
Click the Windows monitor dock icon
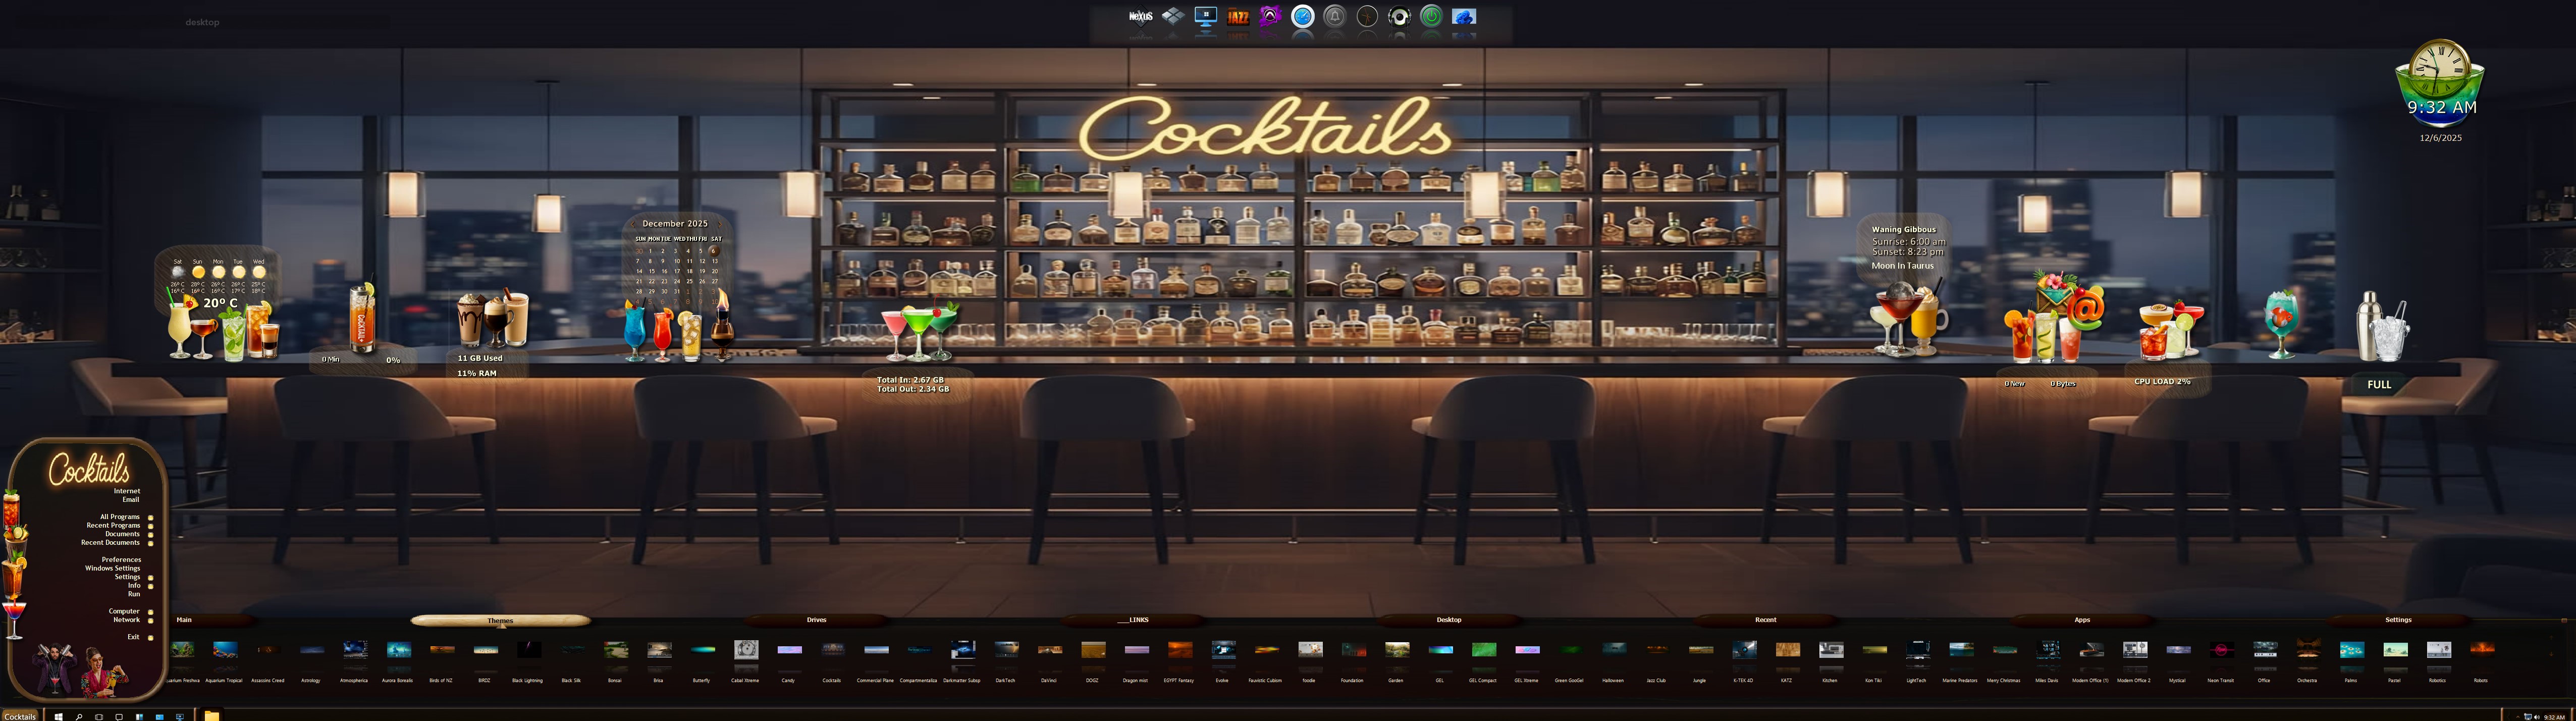click(x=1205, y=17)
